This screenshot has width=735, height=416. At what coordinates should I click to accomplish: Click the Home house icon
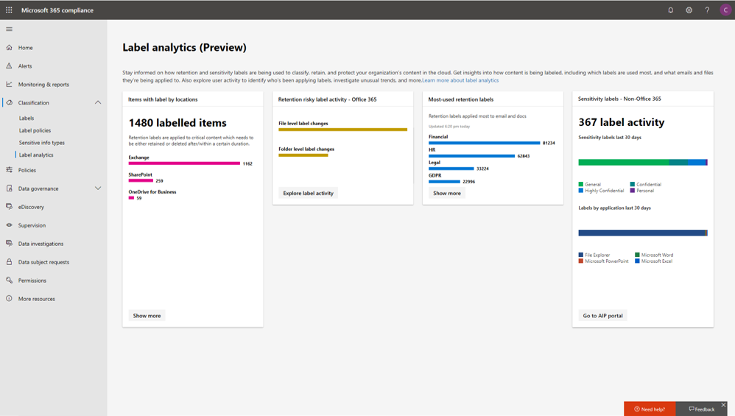[x=9, y=47]
